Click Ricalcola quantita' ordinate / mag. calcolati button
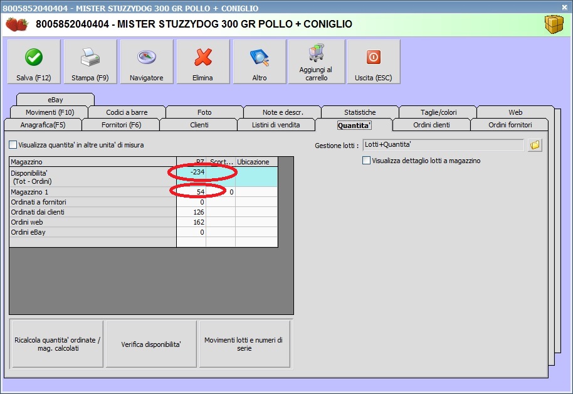The height and width of the screenshot is (394, 573). pos(58,344)
